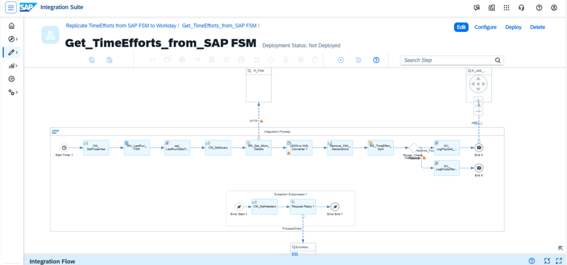The image size is (567, 265).
Task: Select the GV_LogEmptyRec... step
Action: coord(447,168)
